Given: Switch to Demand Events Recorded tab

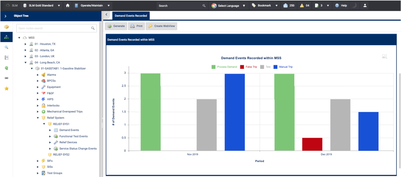Looking at the screenshot, I should point(131,16).
